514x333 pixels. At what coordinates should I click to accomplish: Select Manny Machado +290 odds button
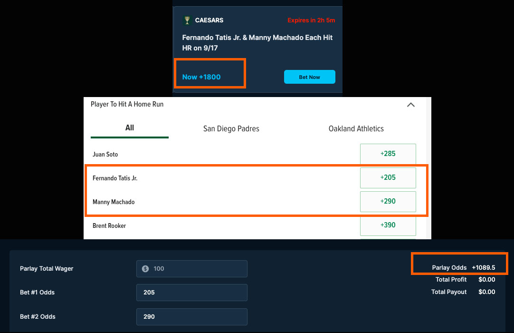[388, 201]
